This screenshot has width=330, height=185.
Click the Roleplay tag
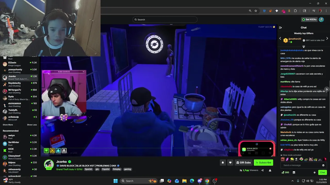pyautogui.click(x=117, y=169)
